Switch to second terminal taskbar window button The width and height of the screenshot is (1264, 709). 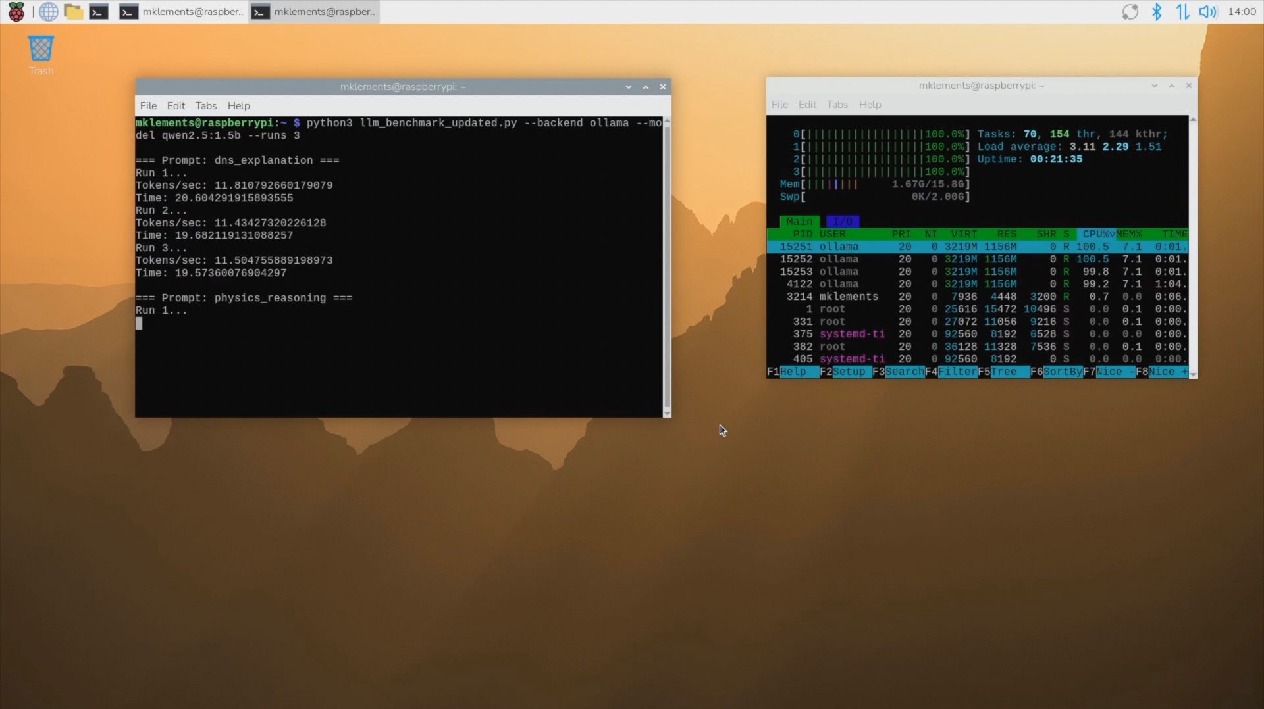click(x=314, y=12)
